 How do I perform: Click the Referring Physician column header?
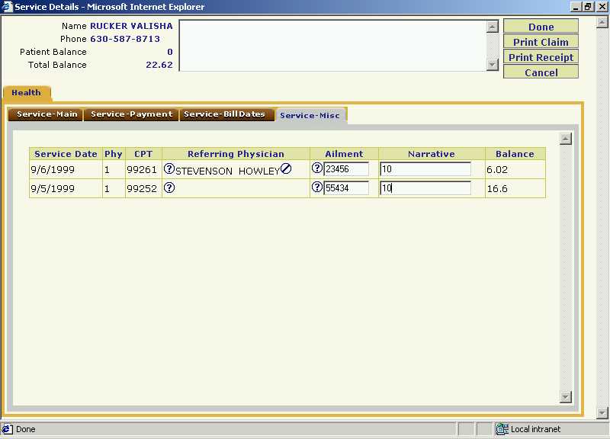236,154
